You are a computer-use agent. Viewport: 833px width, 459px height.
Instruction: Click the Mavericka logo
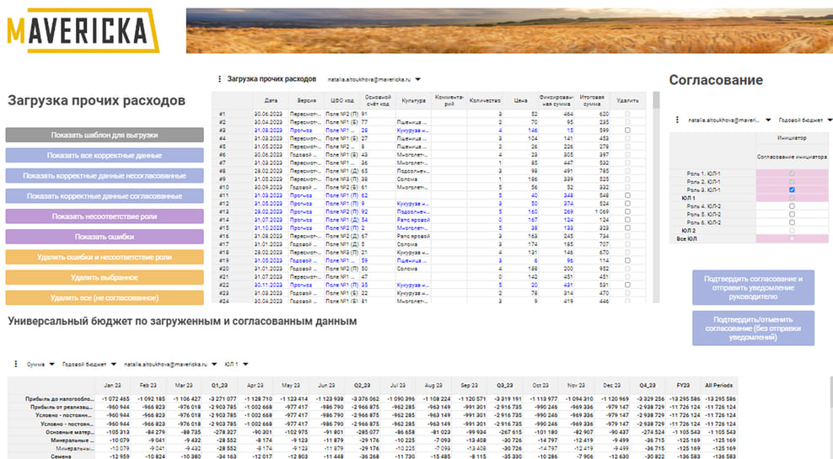pos(83,29)
